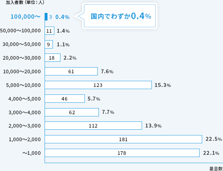The image size is (223, 171).
Task: Click the 22.1% percentage label
Action: 211,153
